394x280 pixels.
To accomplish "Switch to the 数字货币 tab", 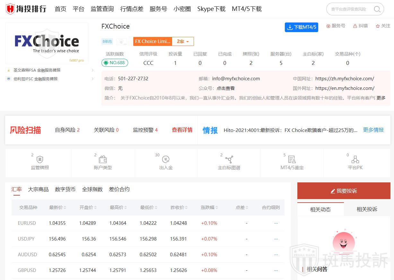I will click(65, 189).
